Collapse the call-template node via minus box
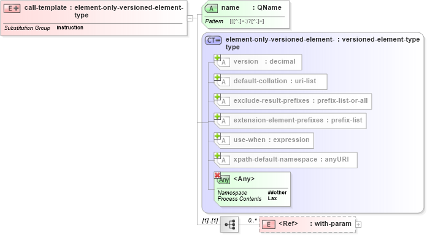This screenshot has width=427, height=235. tap(190, 18)
